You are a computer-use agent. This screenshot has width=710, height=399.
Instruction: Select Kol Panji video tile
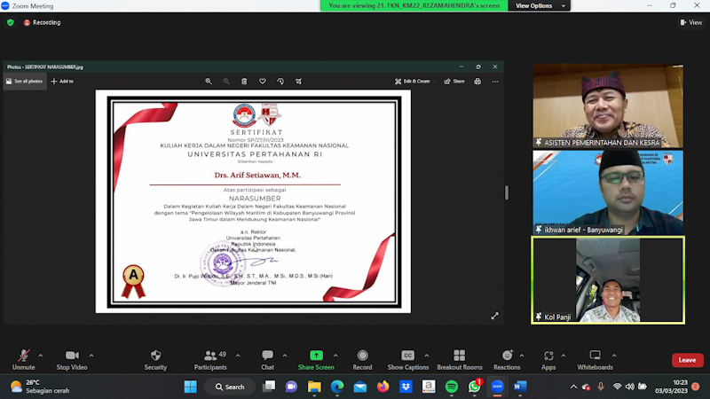(x=608, y=280)
